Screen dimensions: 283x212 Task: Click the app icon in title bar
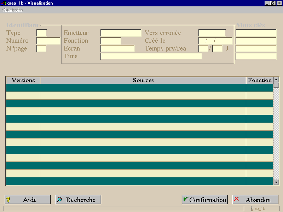pyautogui.click(x=3, y=3)
